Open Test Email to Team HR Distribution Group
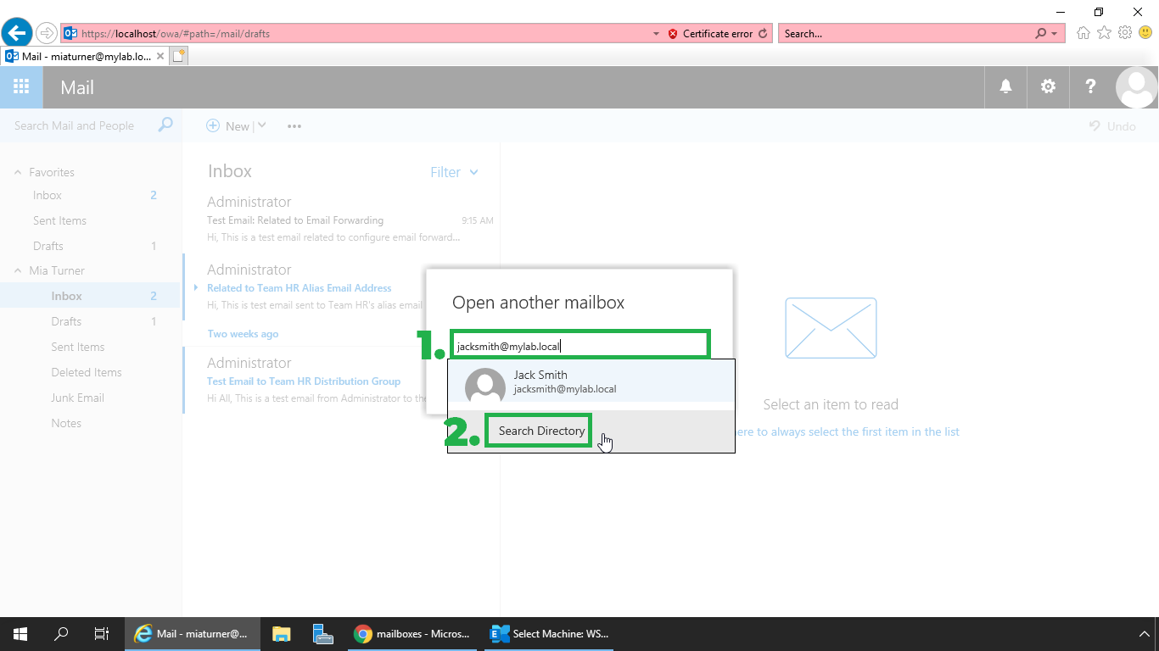This screenshot has width=1159, height=651. tap(305, 381)
